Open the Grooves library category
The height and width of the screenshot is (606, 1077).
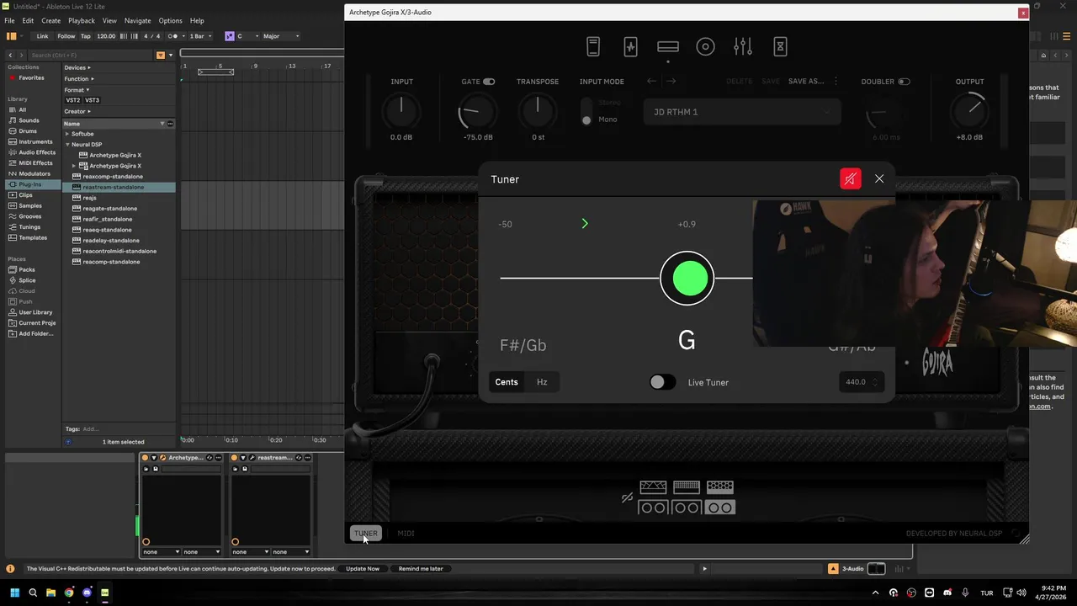point(29,216)
